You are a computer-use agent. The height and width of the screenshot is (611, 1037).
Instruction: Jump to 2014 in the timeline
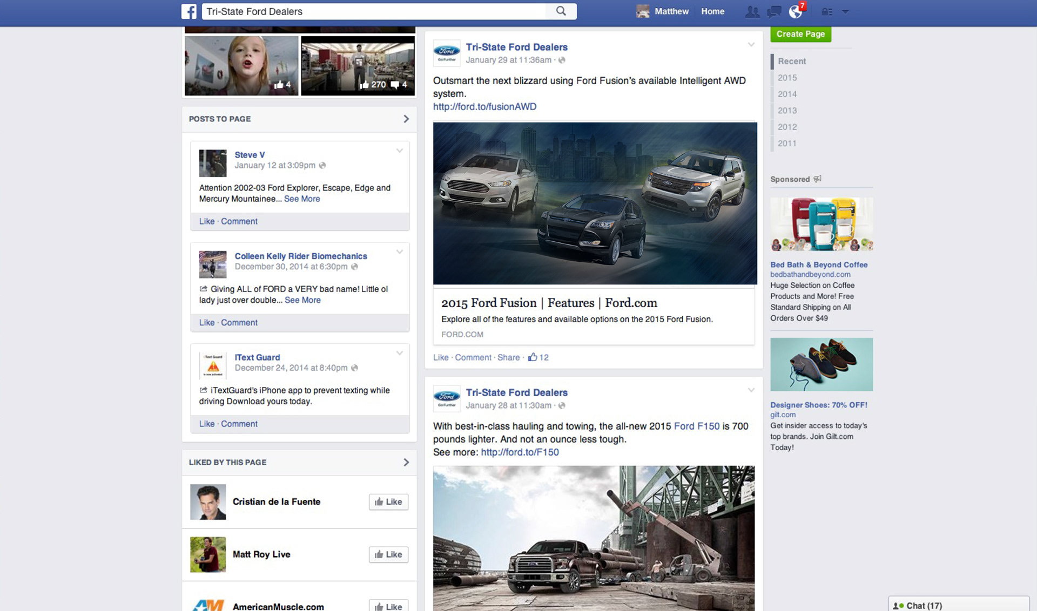coord(787,94)
